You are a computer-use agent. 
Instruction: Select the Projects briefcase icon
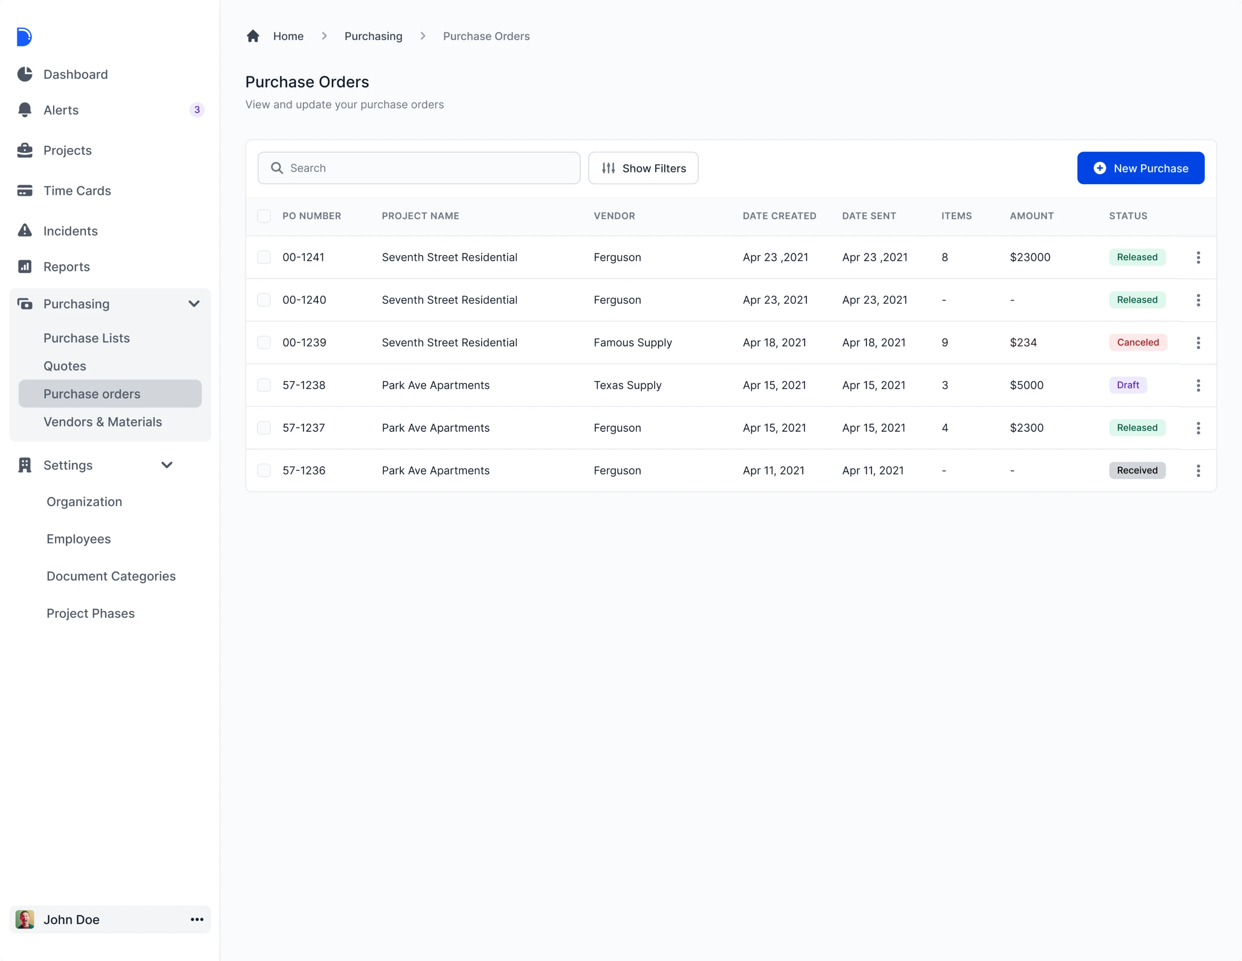(x=25, y=150)
